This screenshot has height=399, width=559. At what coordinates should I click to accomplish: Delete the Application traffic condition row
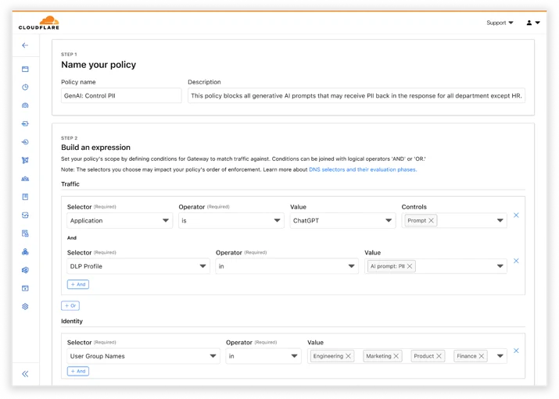516,215
